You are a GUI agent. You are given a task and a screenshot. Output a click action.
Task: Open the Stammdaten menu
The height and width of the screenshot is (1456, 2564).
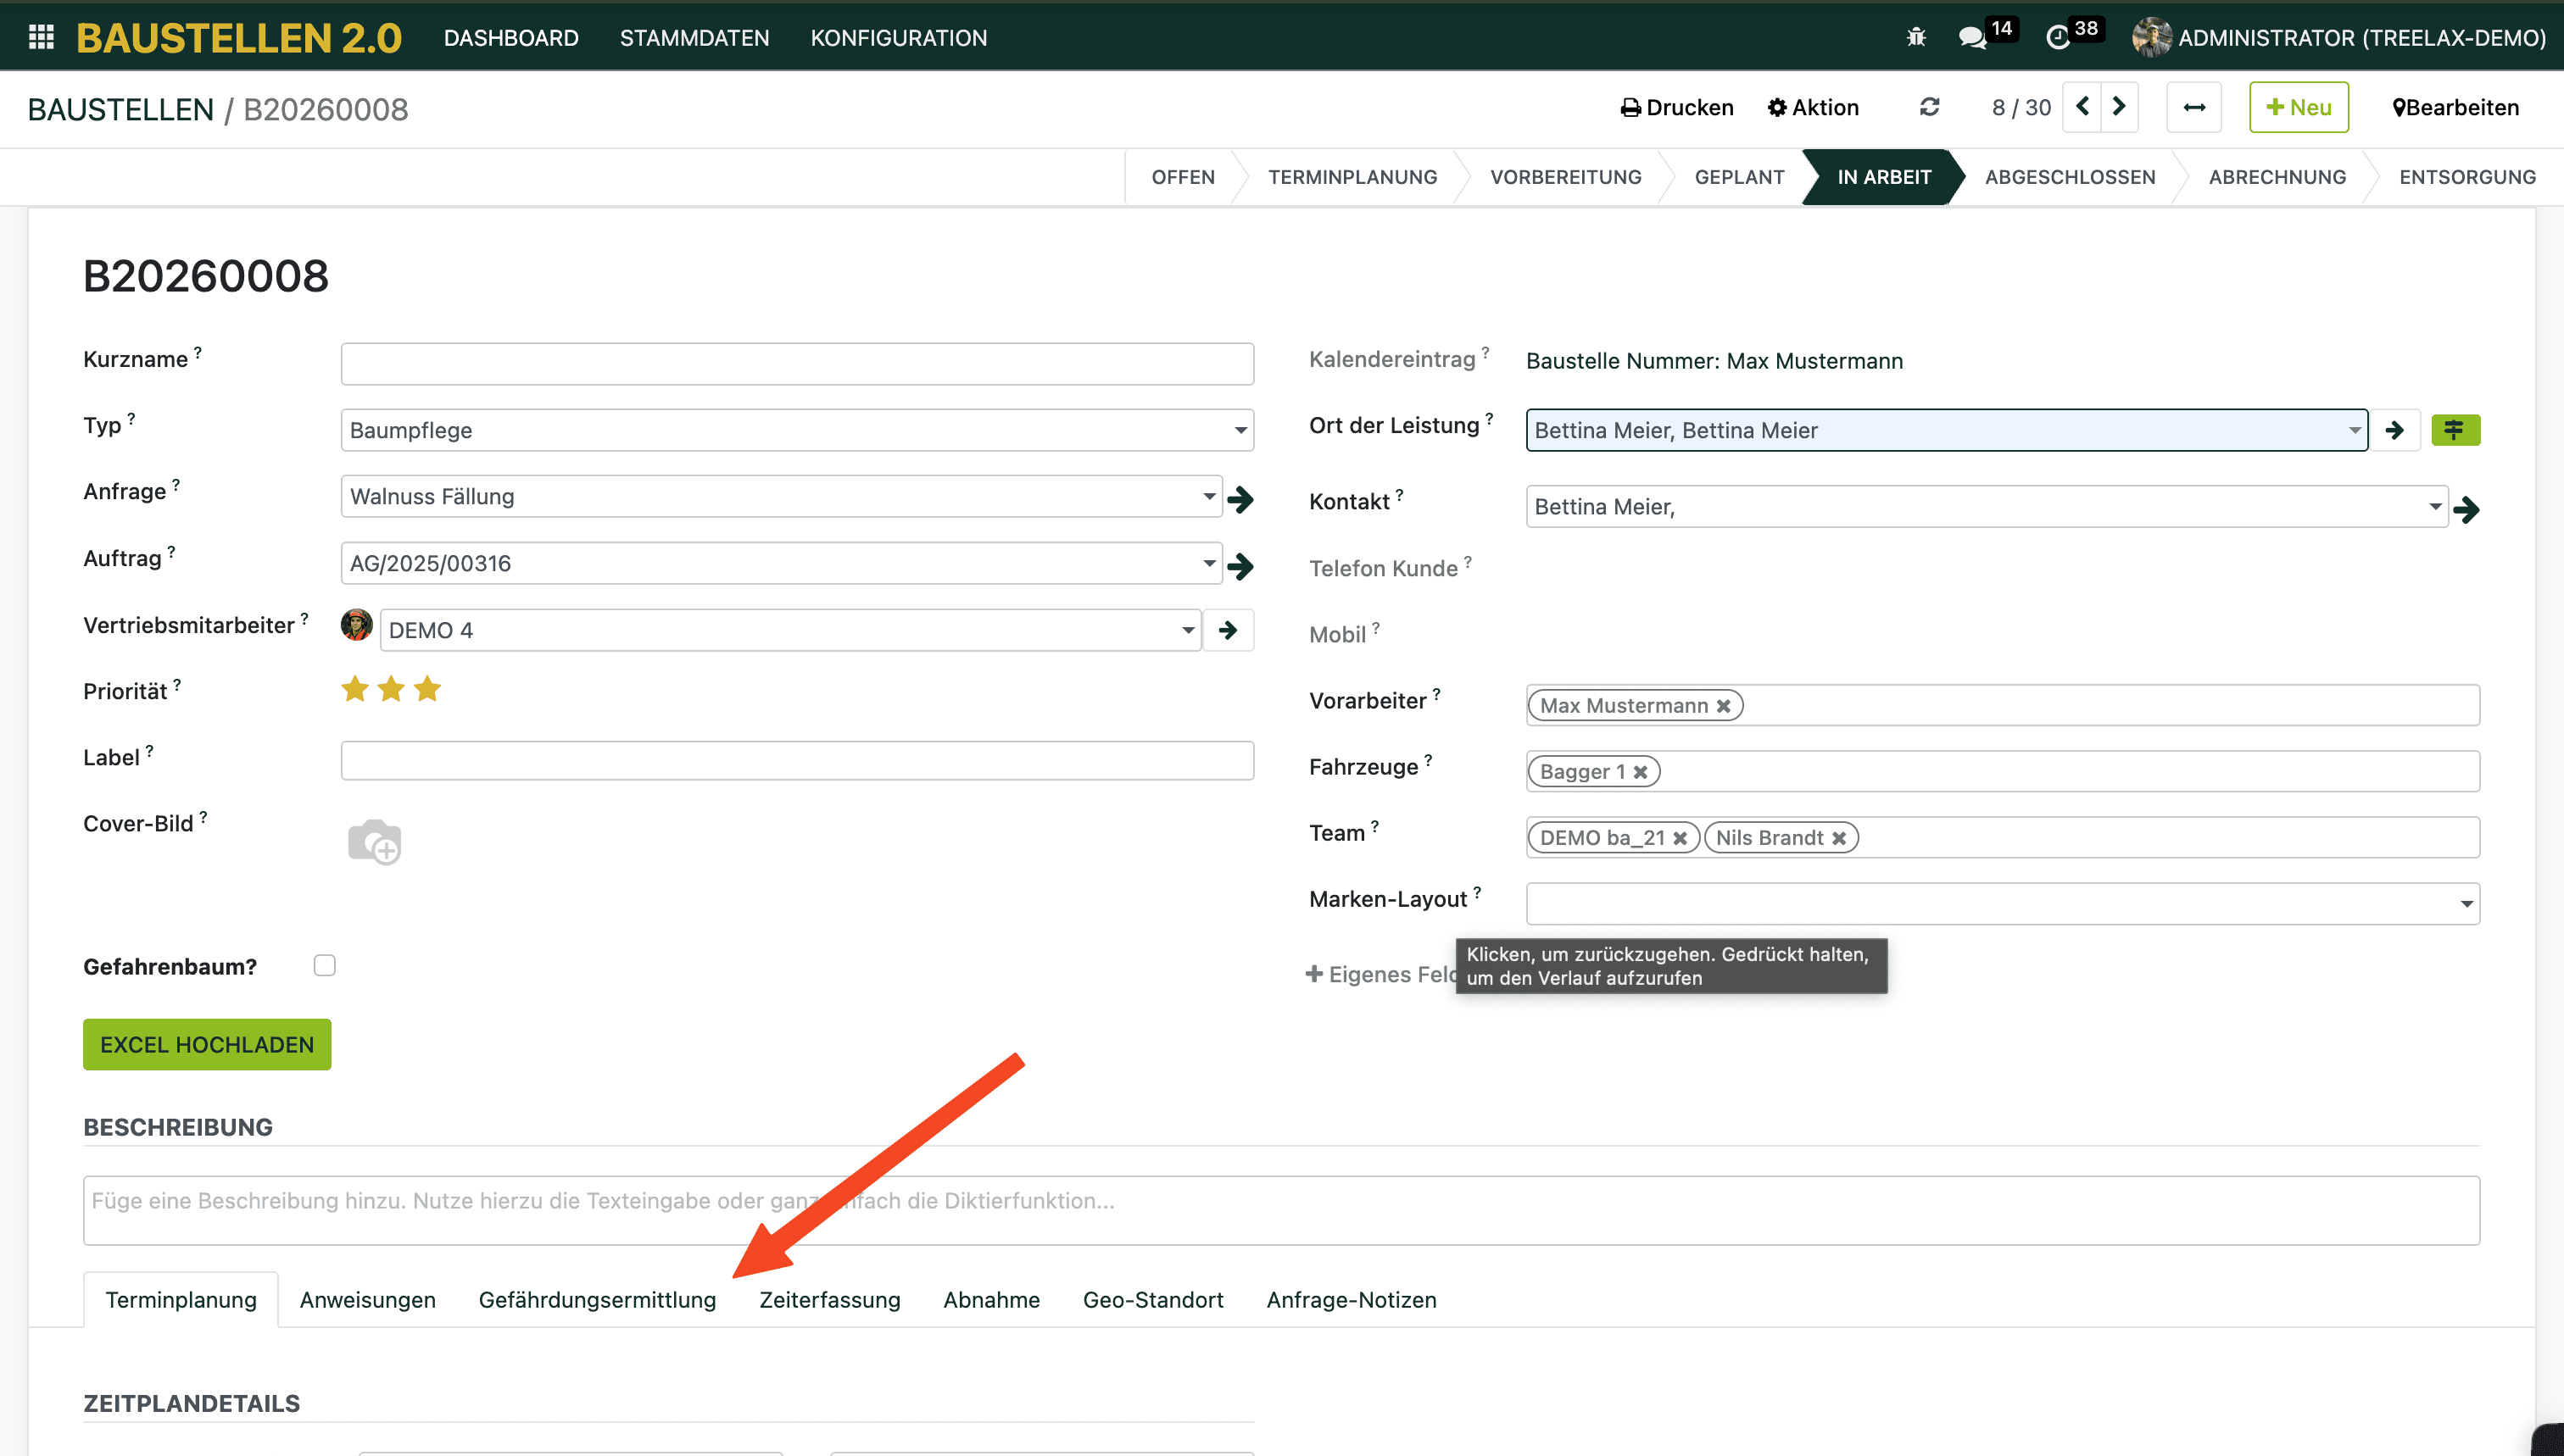click(694, 38)
